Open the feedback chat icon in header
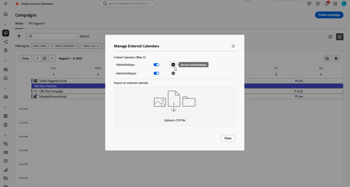The width and height of the screenshot is (350, 187). (x=309, y=4)
